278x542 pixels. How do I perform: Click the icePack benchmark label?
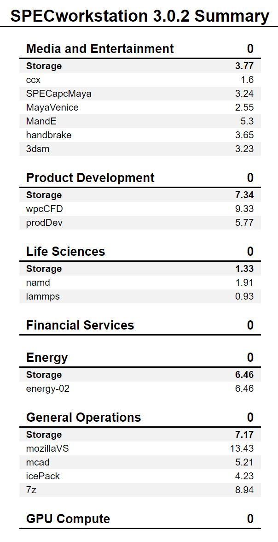click(43, 476)
